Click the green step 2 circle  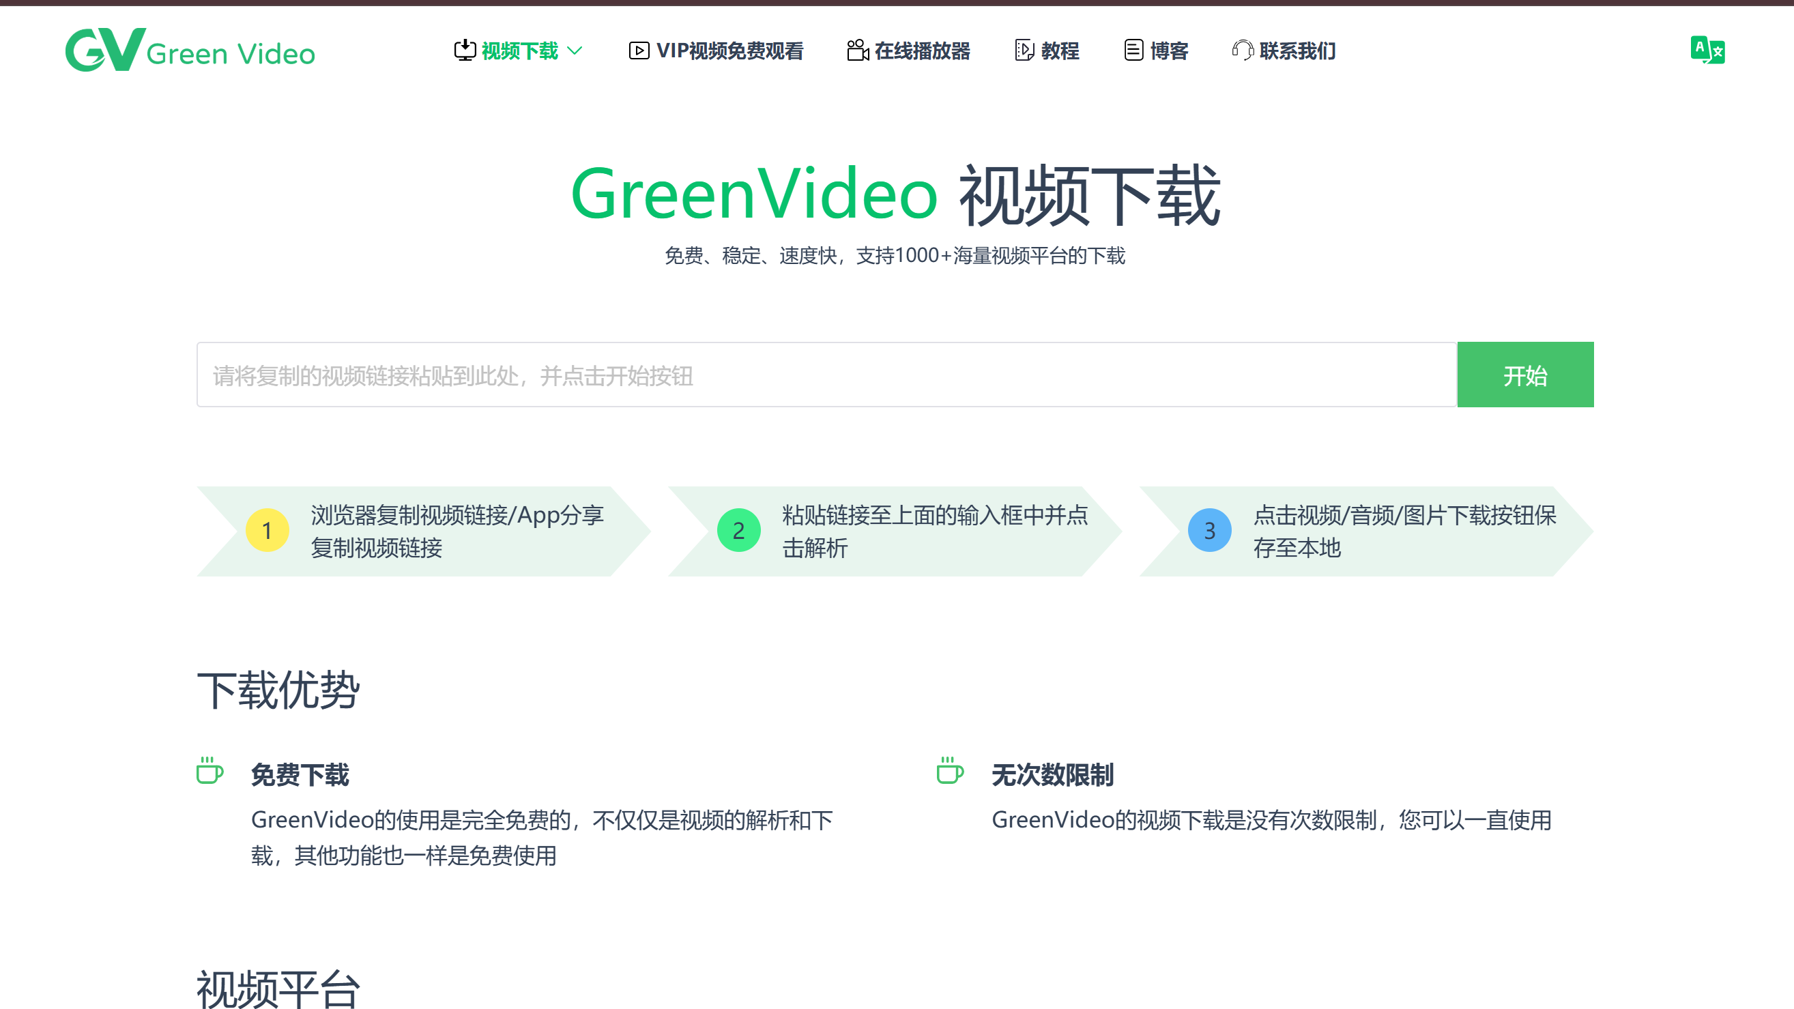(738, 531)
